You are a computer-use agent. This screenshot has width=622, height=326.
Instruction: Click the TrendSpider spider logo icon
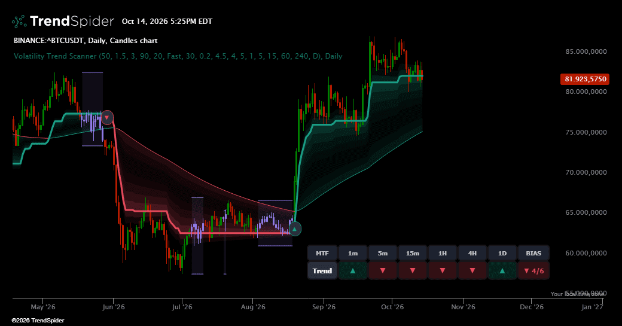[19, 22]
